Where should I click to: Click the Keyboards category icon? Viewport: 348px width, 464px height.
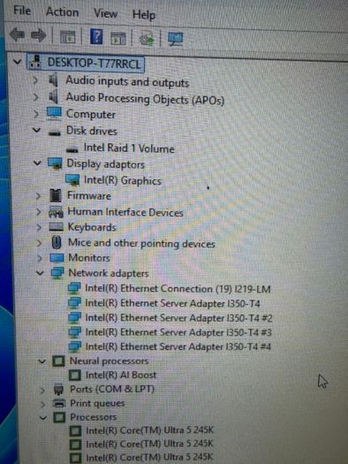pos(57,227)
